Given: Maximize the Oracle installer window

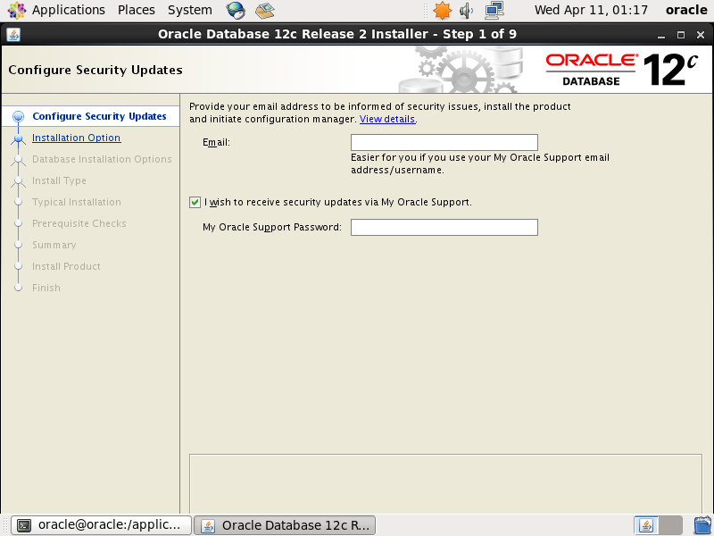Looking at the screenshot, I should [681, 35].
